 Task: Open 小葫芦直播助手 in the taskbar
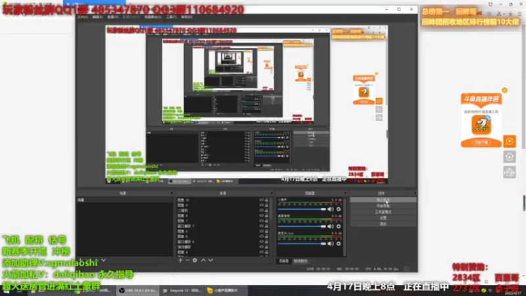[226, 290]
